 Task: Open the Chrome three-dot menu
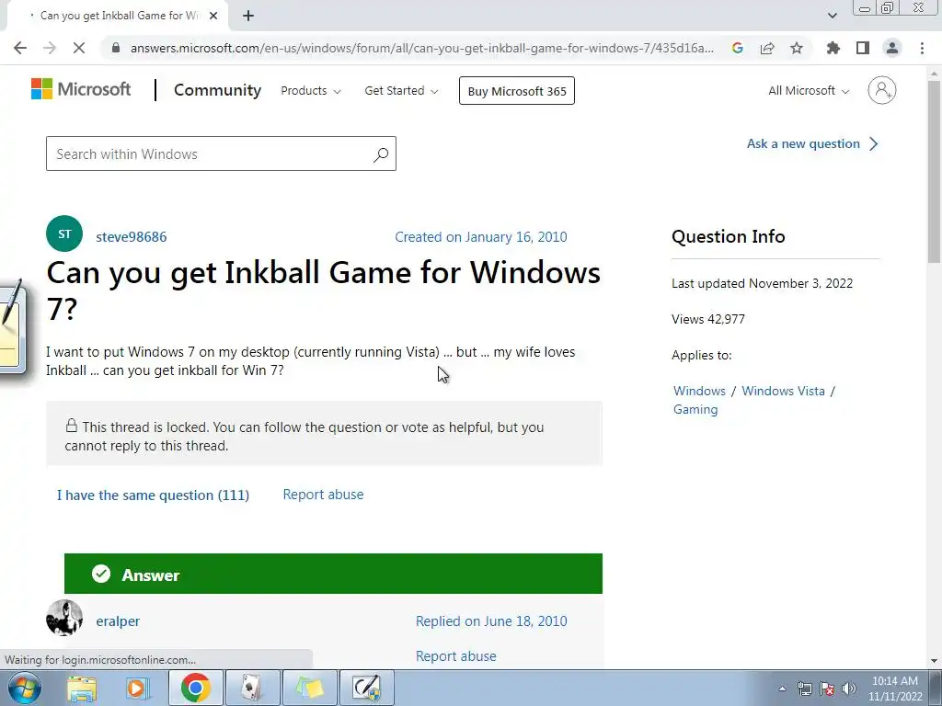922,48
